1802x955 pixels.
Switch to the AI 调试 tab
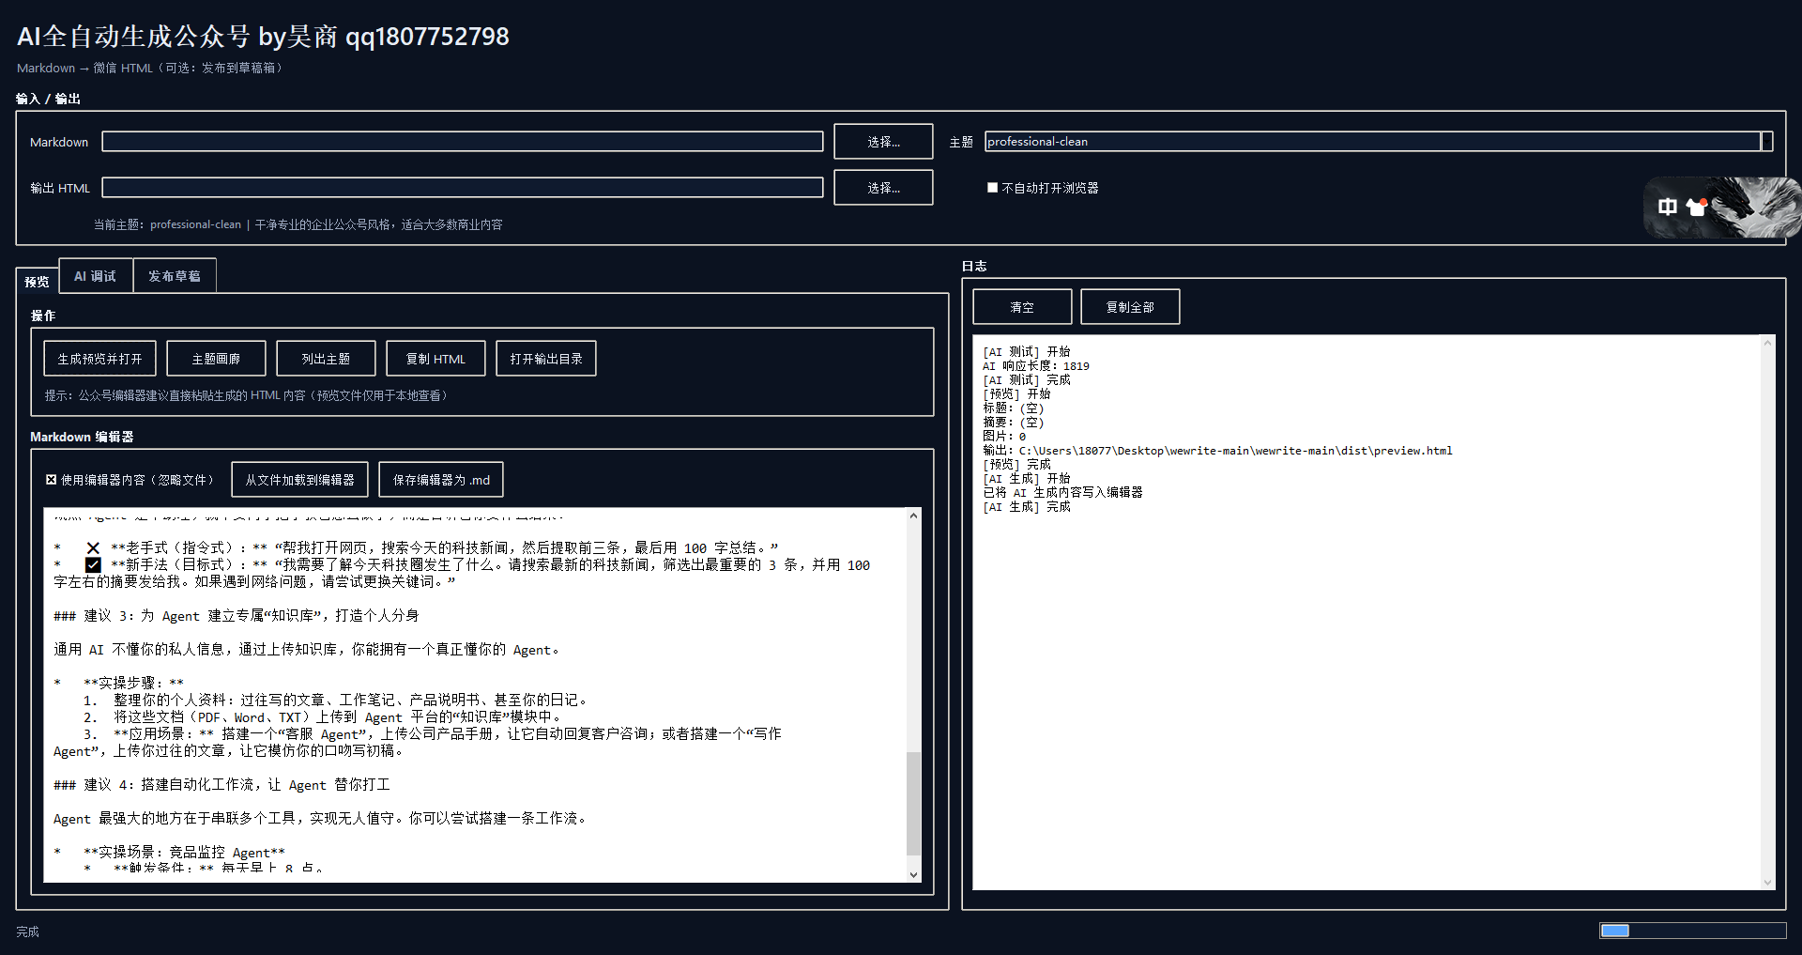95,276
